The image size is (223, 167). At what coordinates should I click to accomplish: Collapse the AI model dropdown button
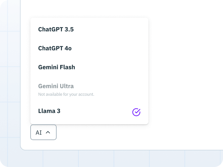click(x=43, y=132)
